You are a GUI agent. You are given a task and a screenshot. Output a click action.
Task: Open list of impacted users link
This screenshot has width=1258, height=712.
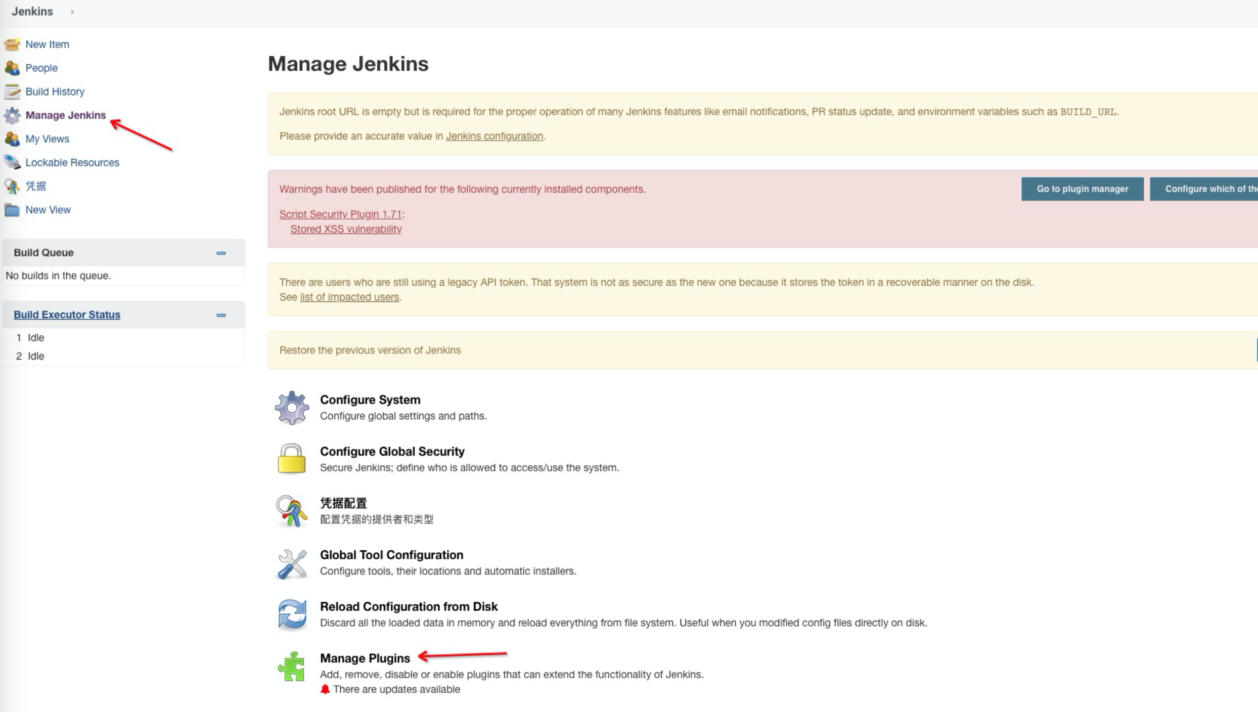(x=349, y=297)
